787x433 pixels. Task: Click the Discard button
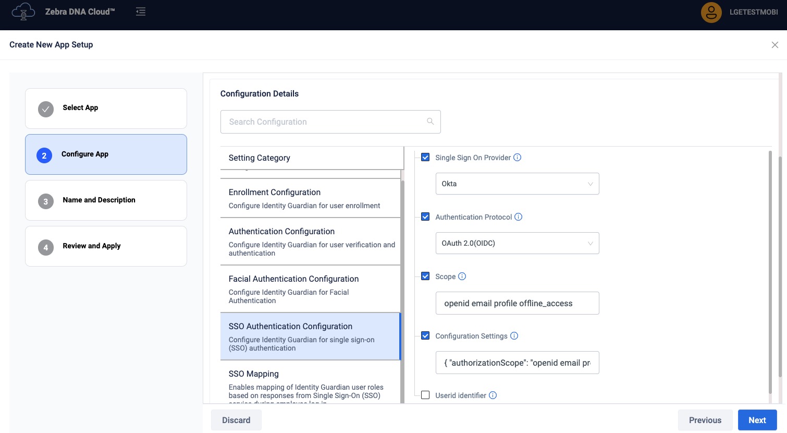point(236,420)
